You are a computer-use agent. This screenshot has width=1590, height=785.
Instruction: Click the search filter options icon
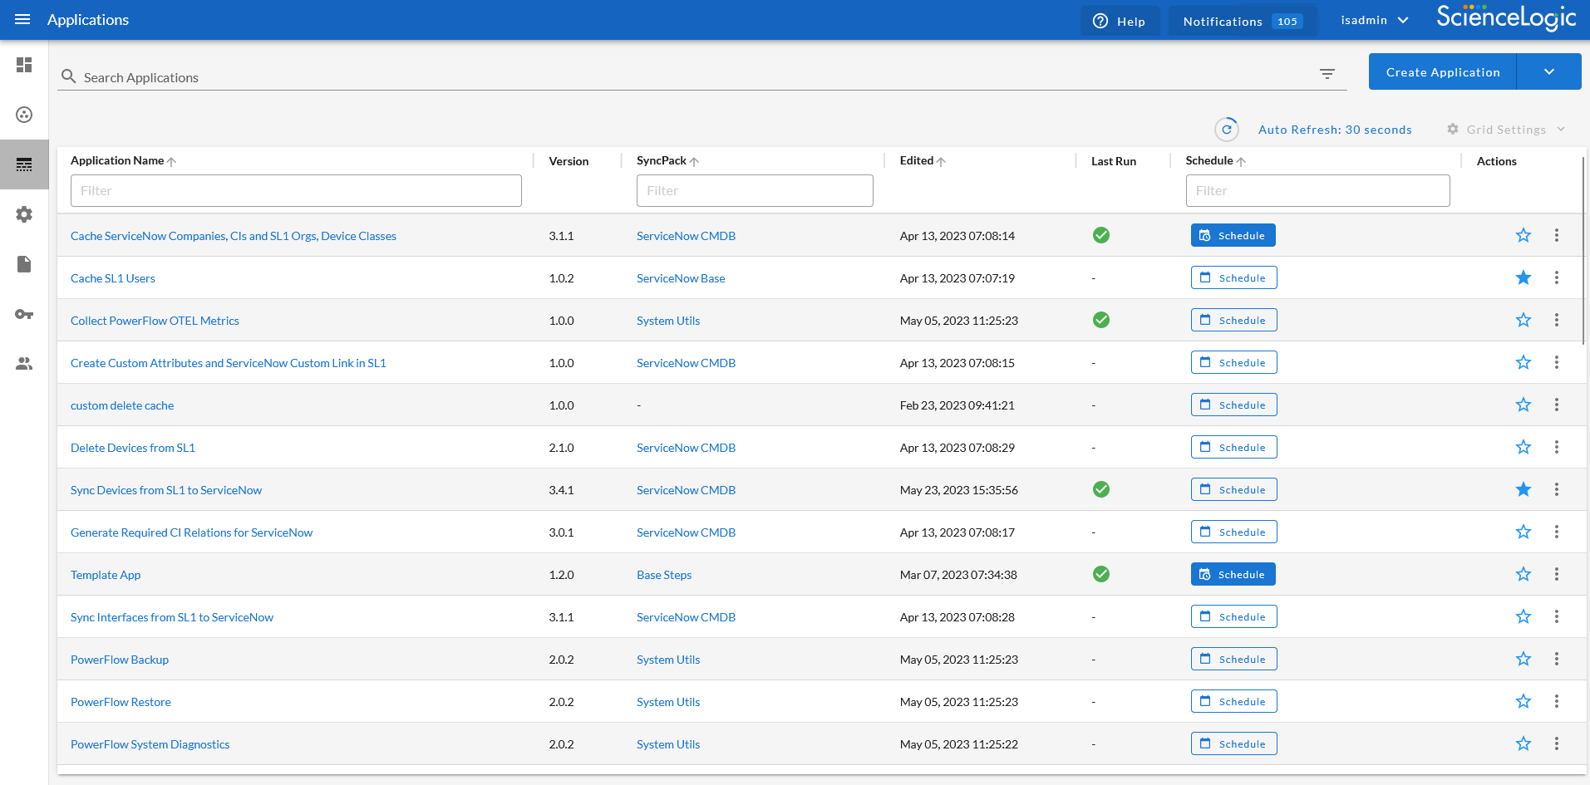1327,74
